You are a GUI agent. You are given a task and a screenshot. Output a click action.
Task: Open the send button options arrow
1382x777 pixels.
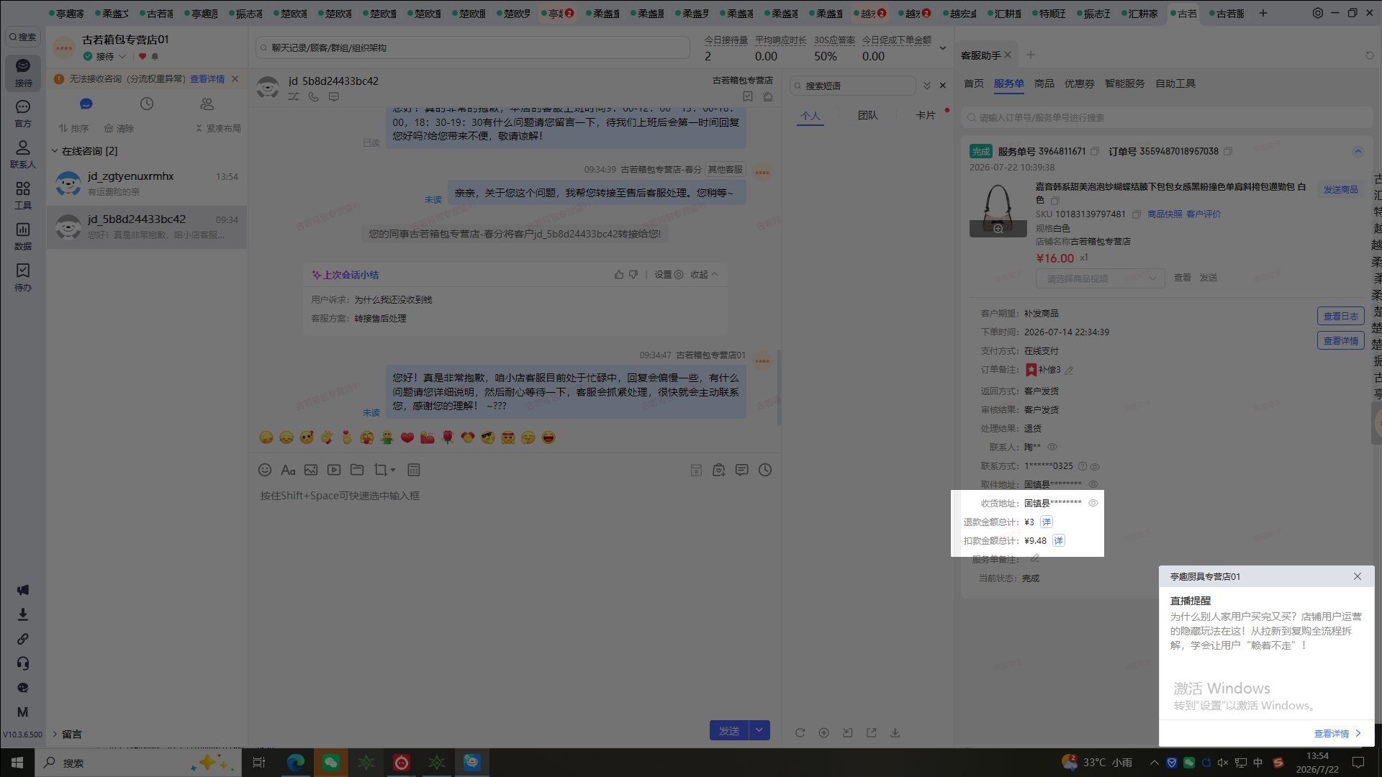(759, 730)
